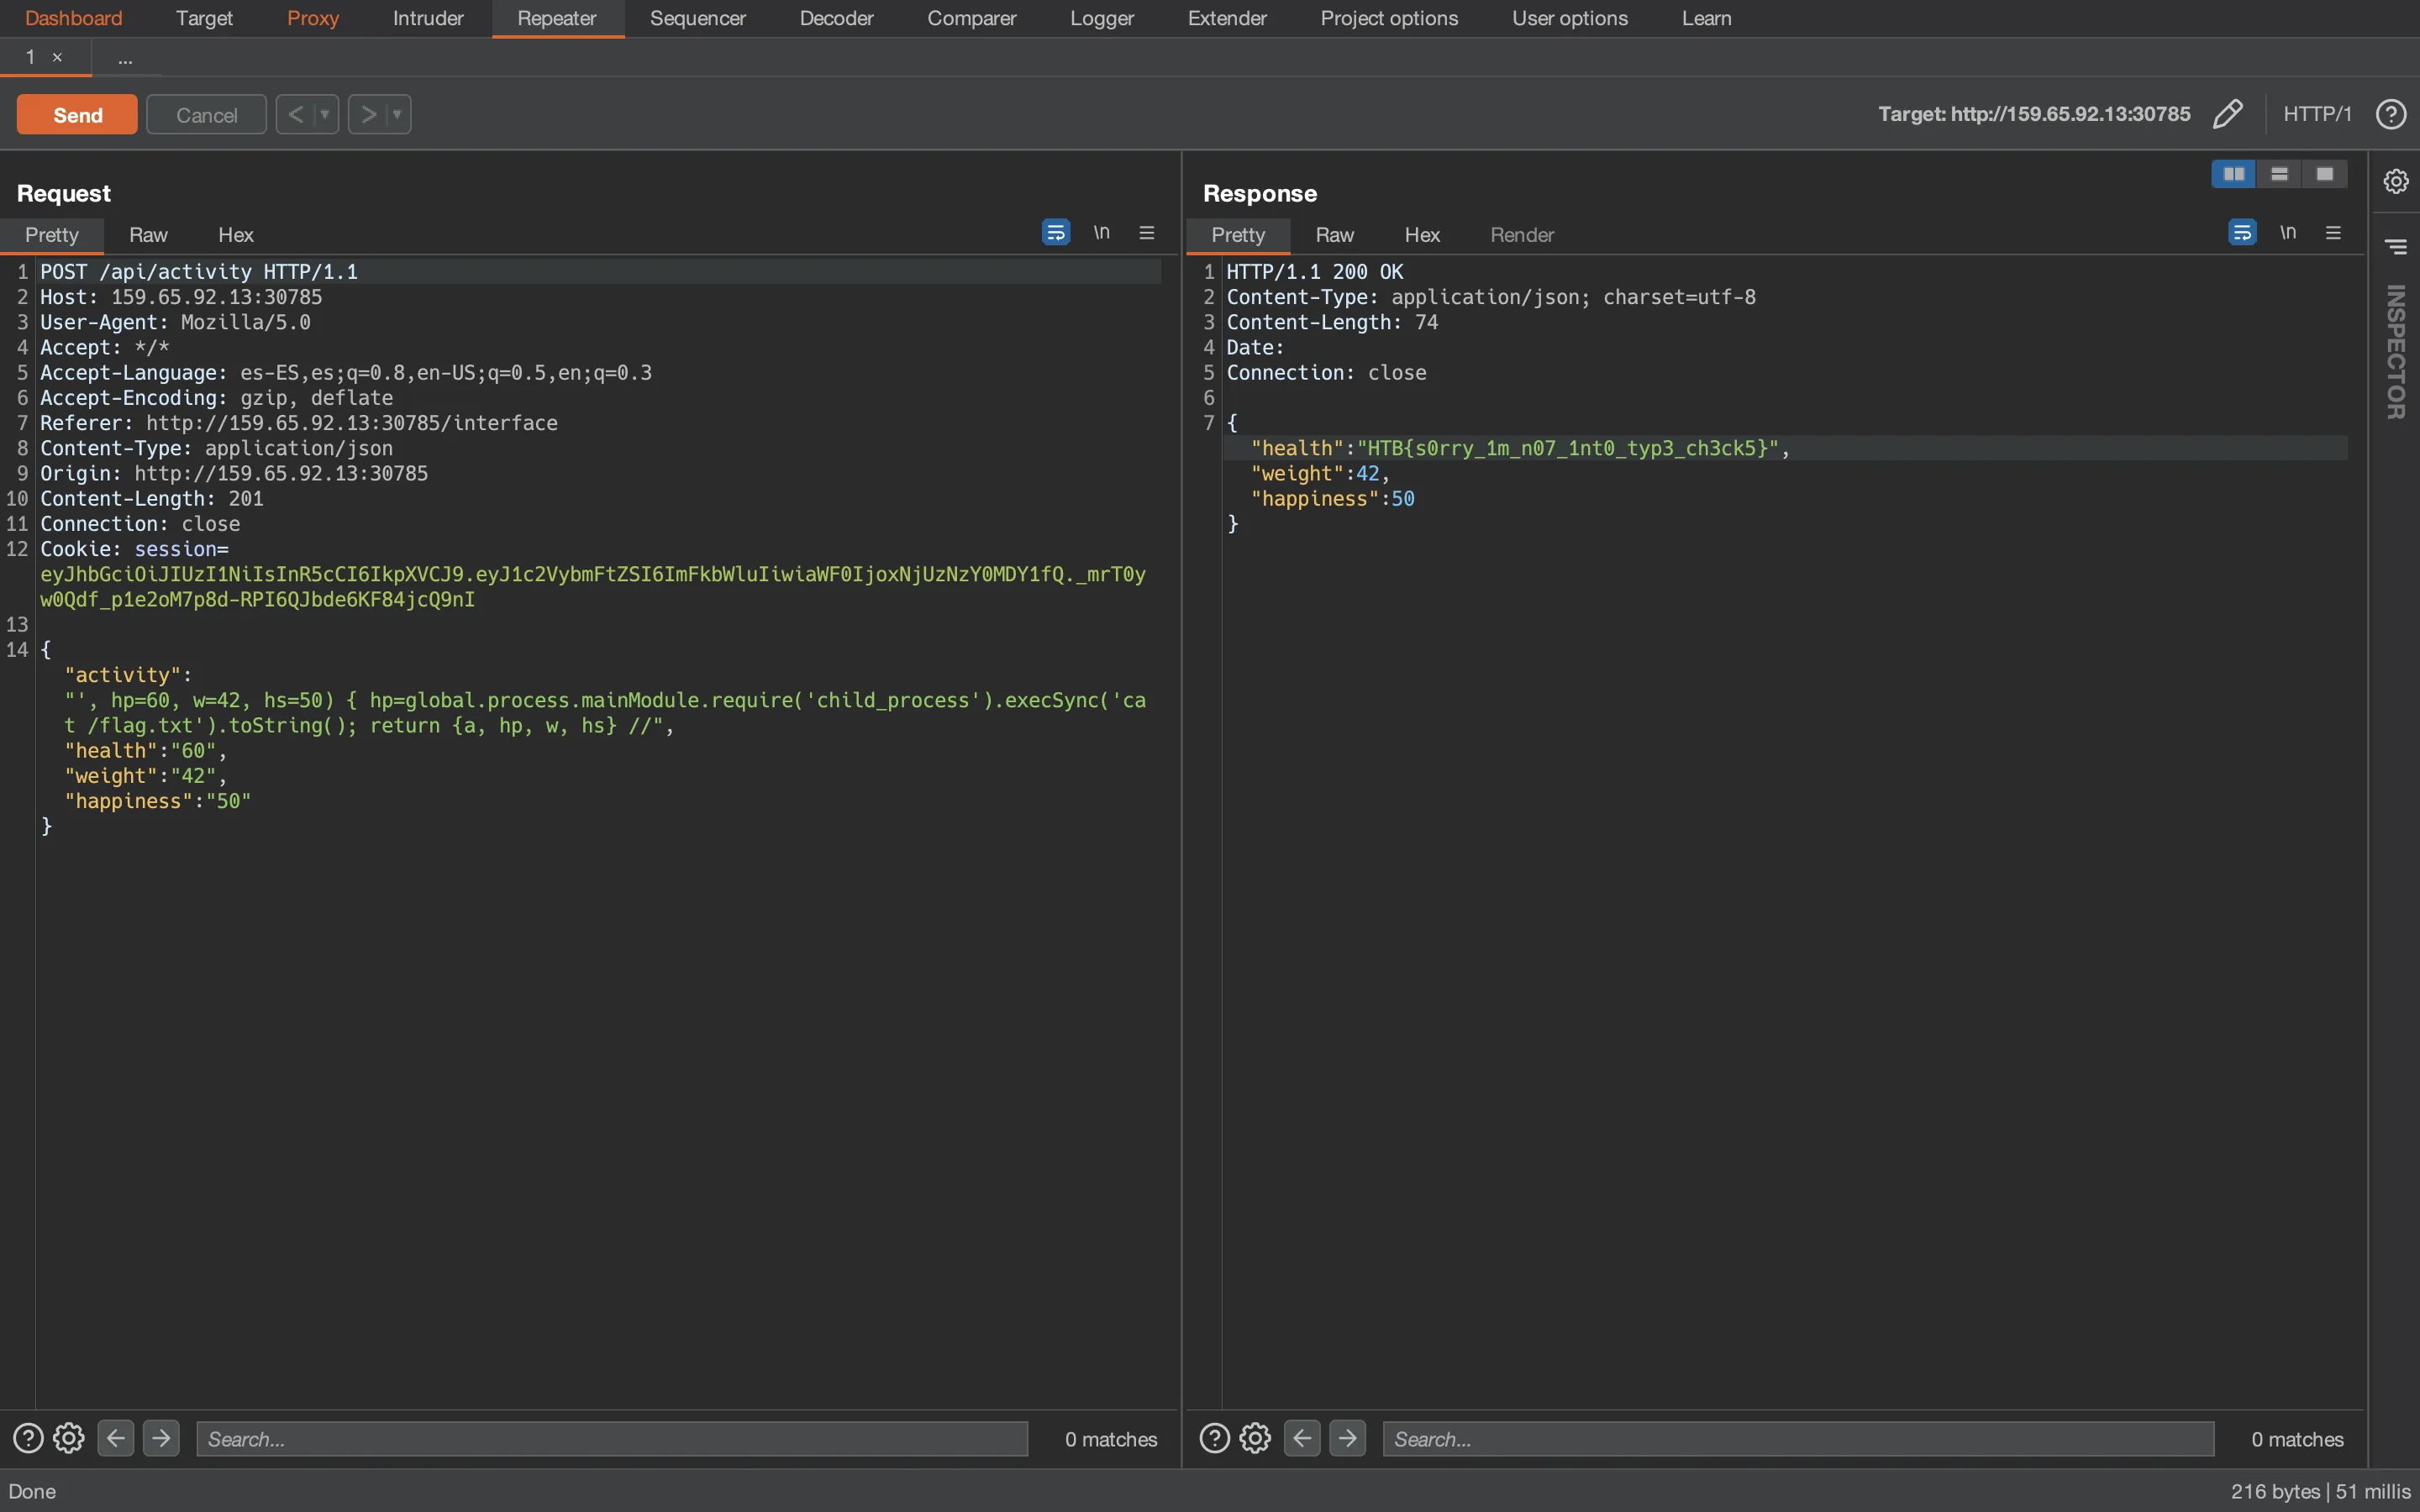Edit target with the pencil icon
The height and width of the screenshot is (1512, 2420).
[x=2228, y=114]
